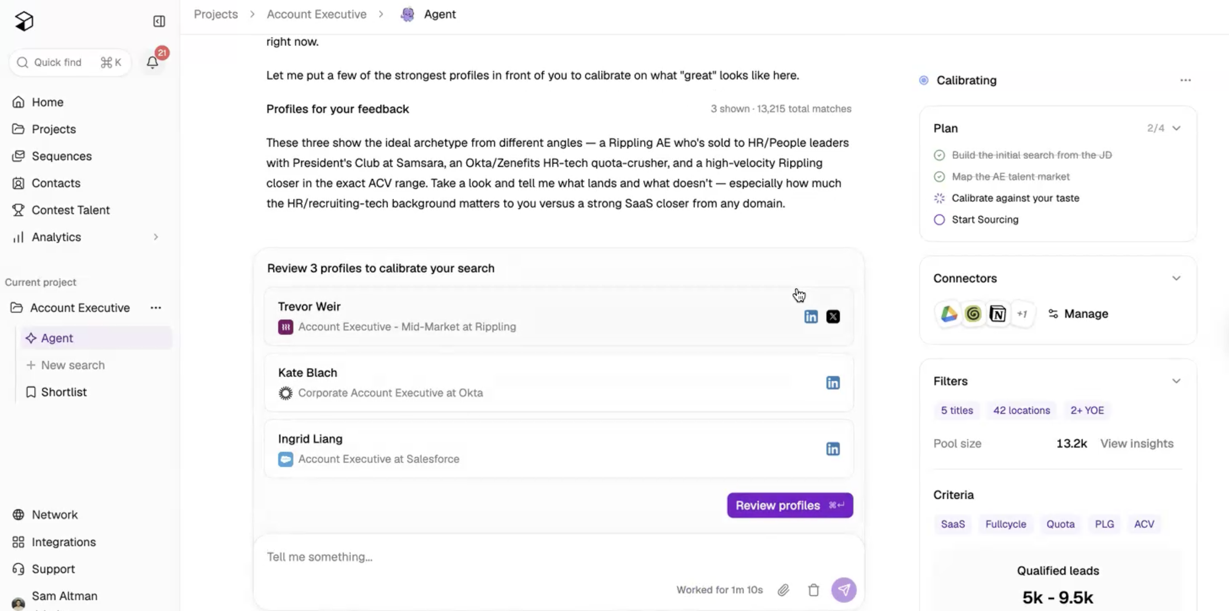Click the trash icon in the chat box
This screenshot has width=1229, height=611.
pos(813,590)
